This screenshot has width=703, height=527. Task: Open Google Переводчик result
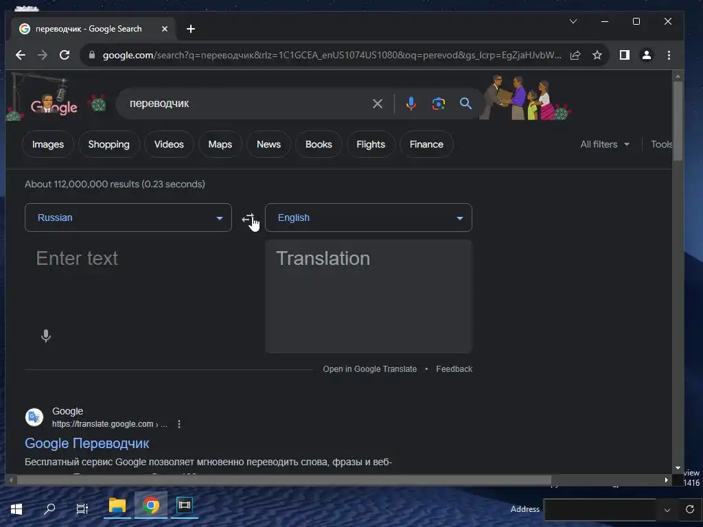pos(87,443)
